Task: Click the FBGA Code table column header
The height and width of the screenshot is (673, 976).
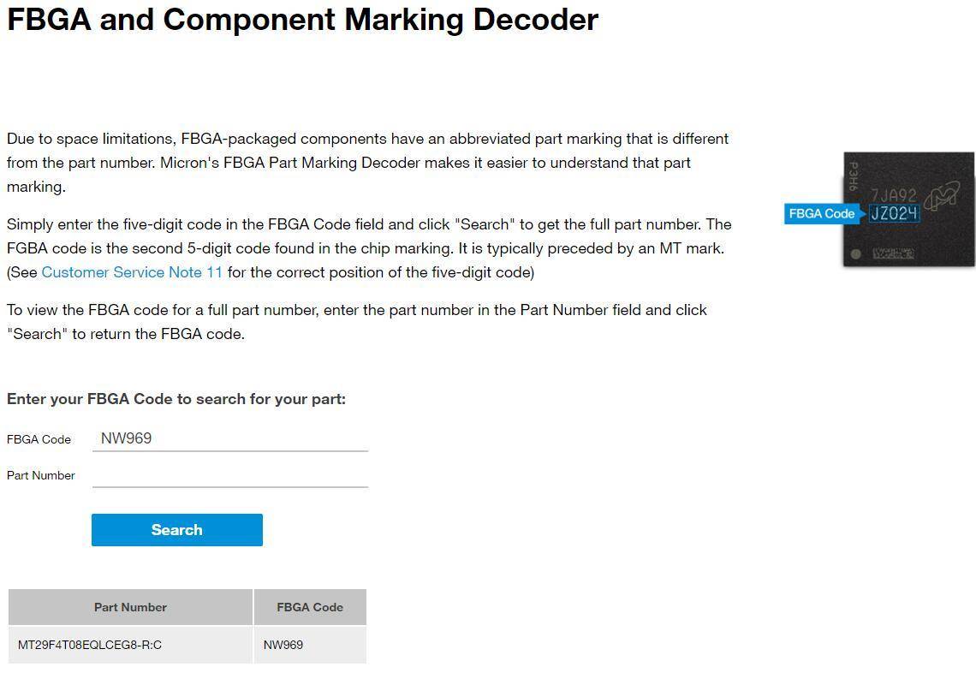Action: 310,607
